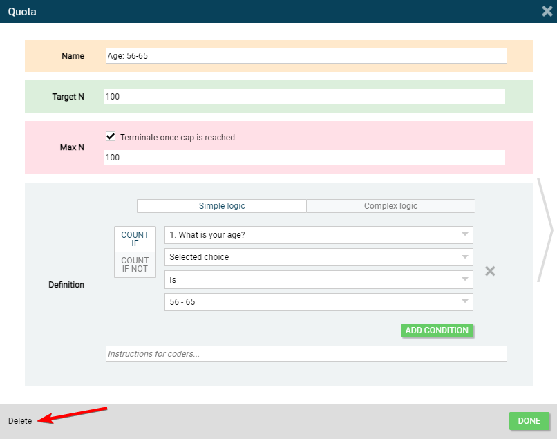Click the Max N value field
557x439 pixels.
point(304,158)
